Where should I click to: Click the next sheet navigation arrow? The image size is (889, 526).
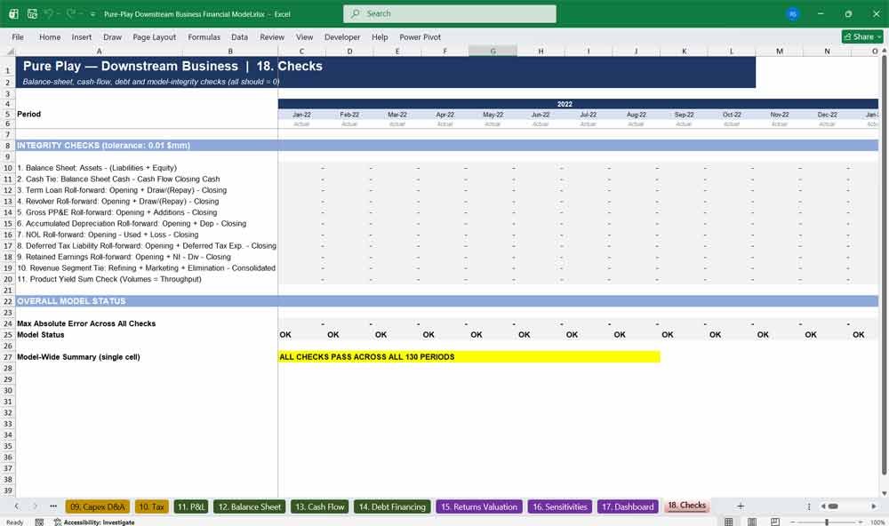pos(36,506)
